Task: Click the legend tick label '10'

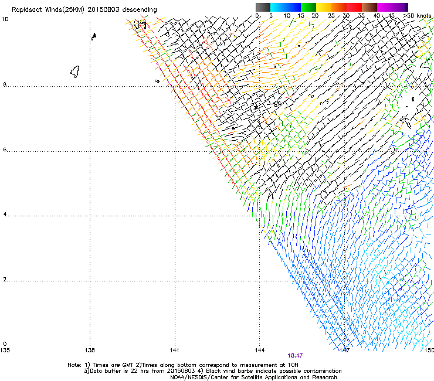Action: point(287,16)
